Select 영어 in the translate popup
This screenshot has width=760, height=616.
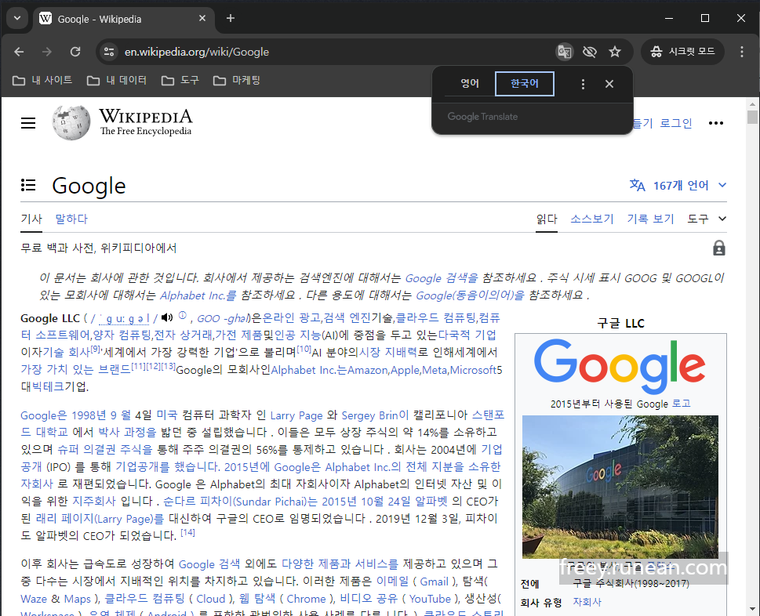pyautogui.click(x=469, y=83)
